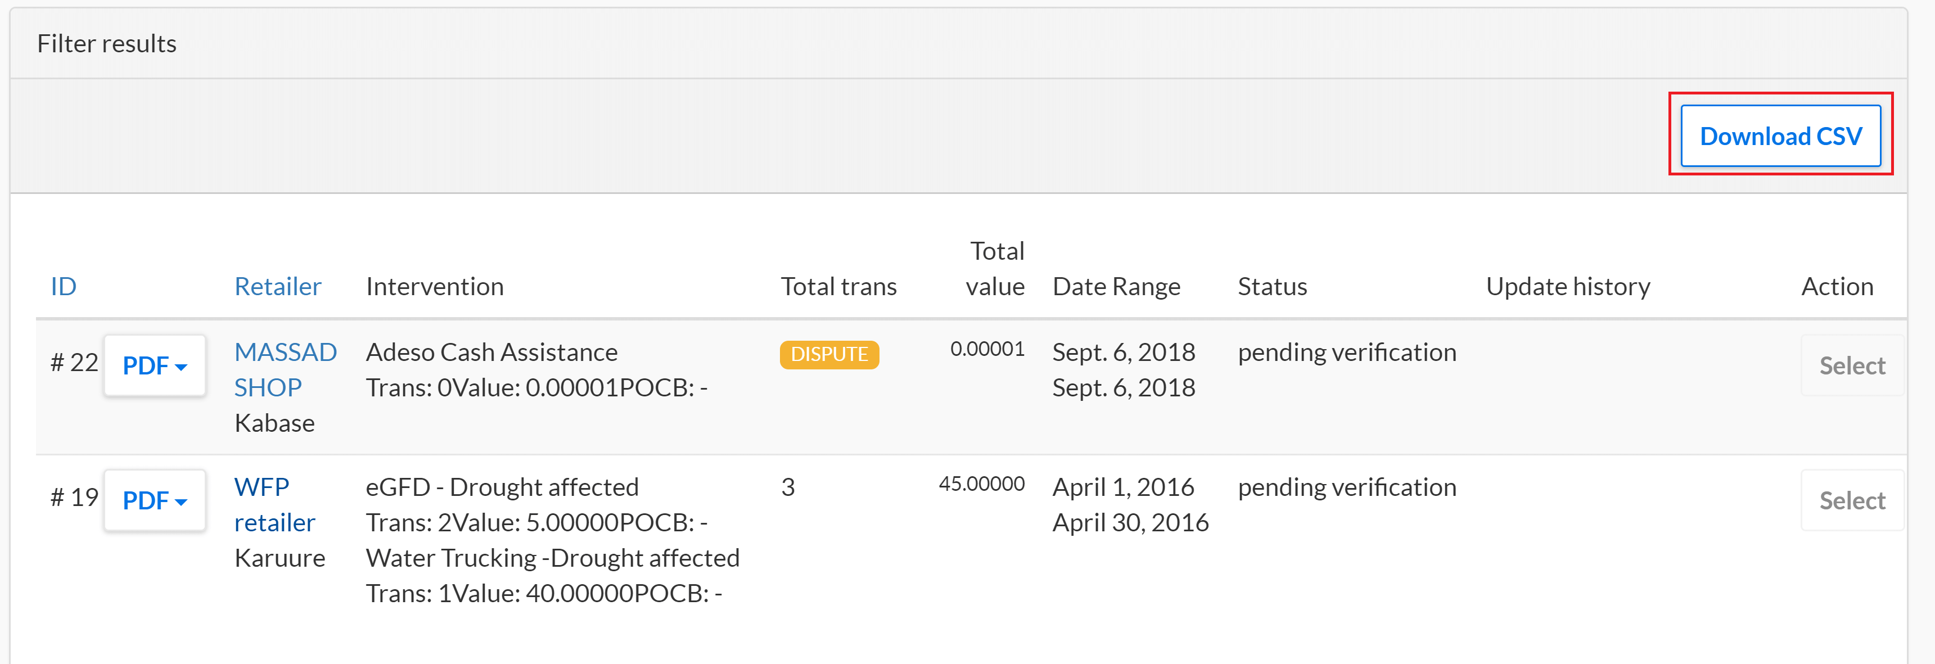Click the Adeso Cash Assistance intervention text
The height and width of the screenshot is (664, 1935).
[x=491, y=353]
